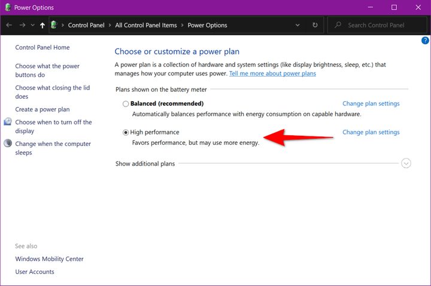Screen dimensions: 431x286
Task: Click the battery icon in the address bar
Action: [54, 25]
